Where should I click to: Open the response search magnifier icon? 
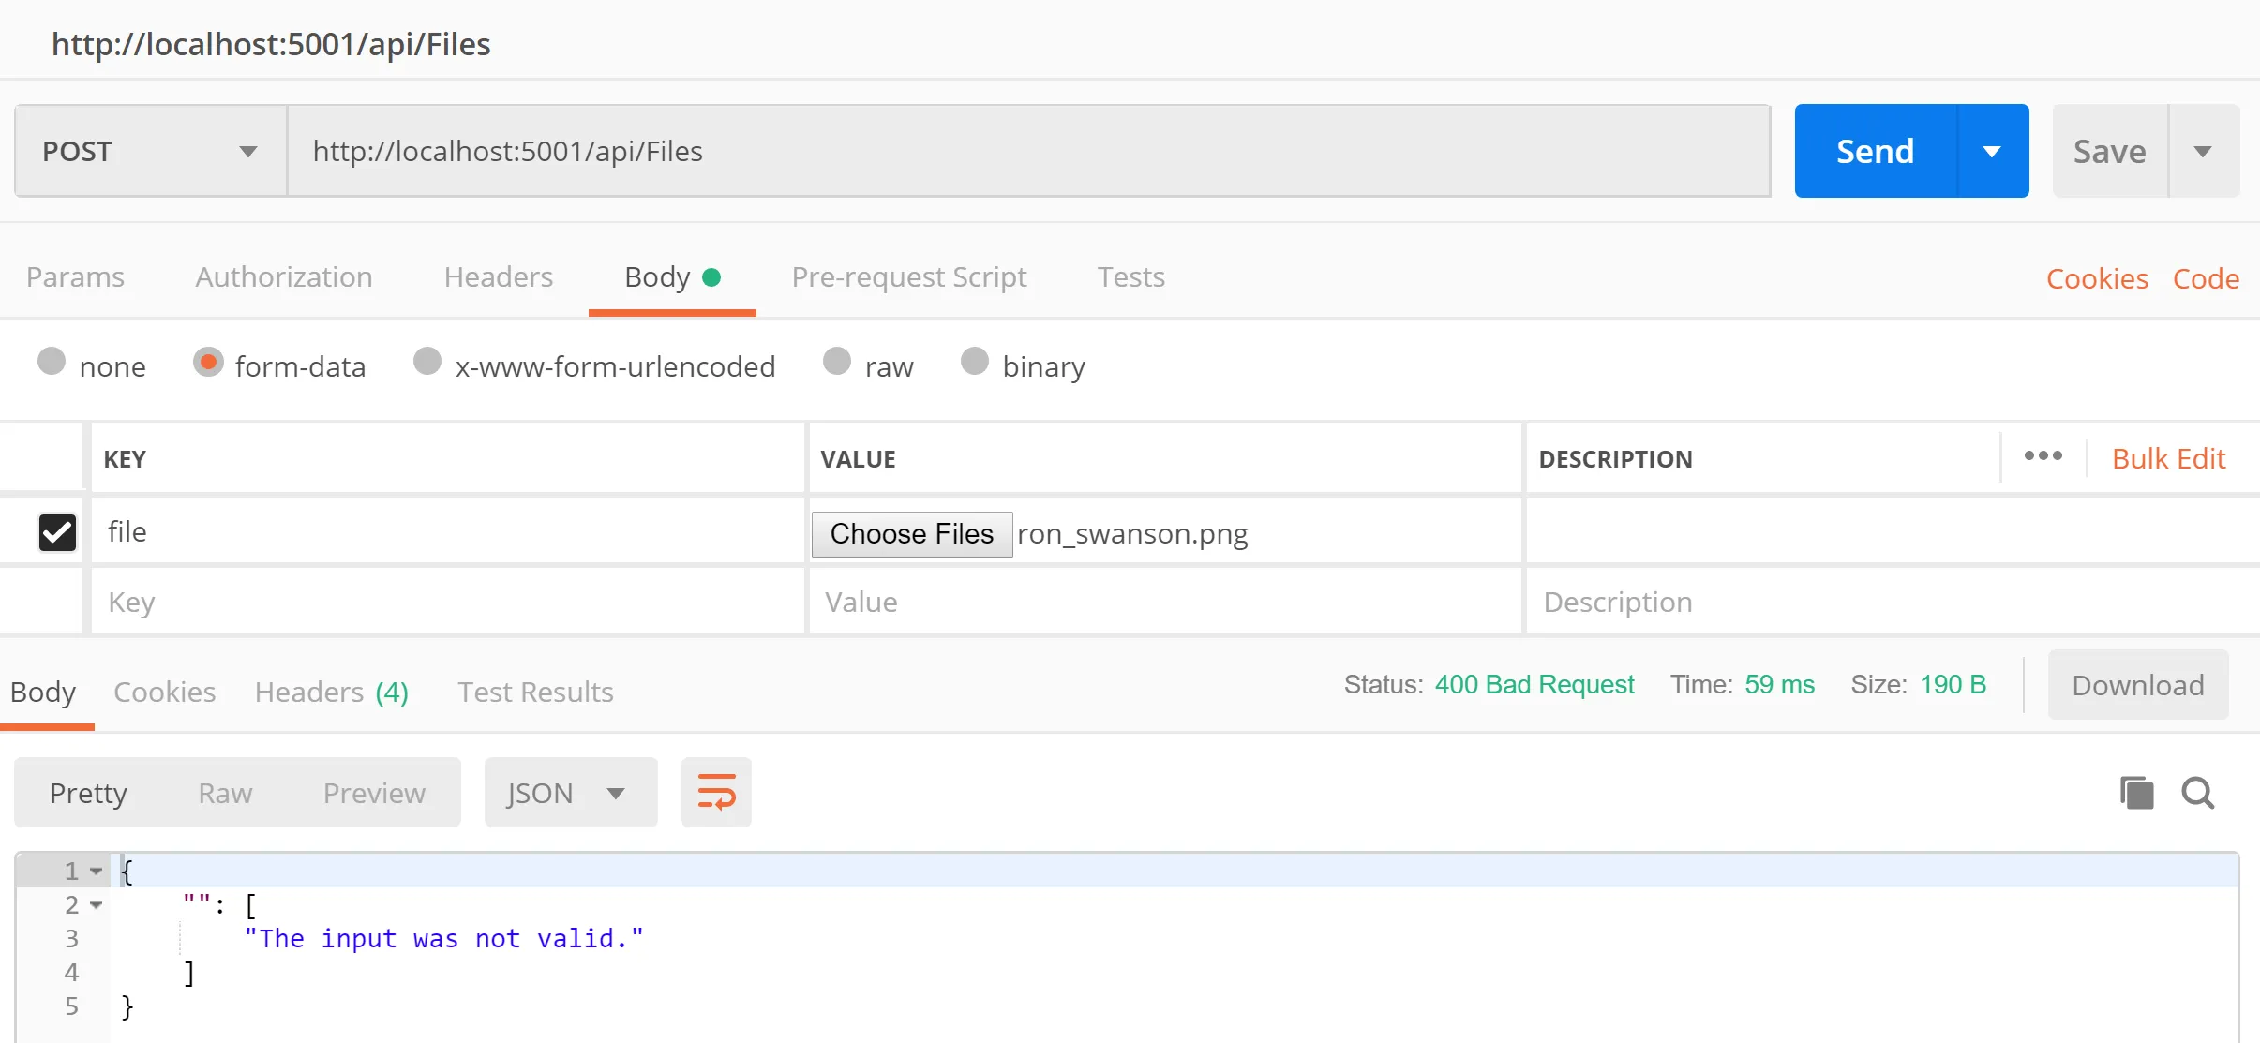point(2197,793)
